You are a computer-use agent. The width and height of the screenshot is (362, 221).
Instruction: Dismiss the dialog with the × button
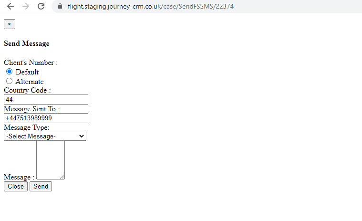coord(10,24)
